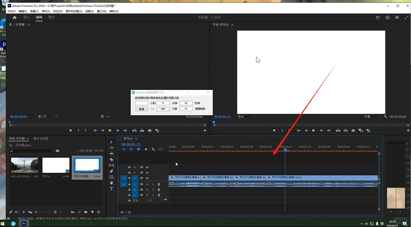Mute track A1 with the M button
Screen dimensions: 411x227
(147, 184)
